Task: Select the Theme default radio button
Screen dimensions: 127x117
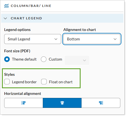Action: tap(7, 59)
